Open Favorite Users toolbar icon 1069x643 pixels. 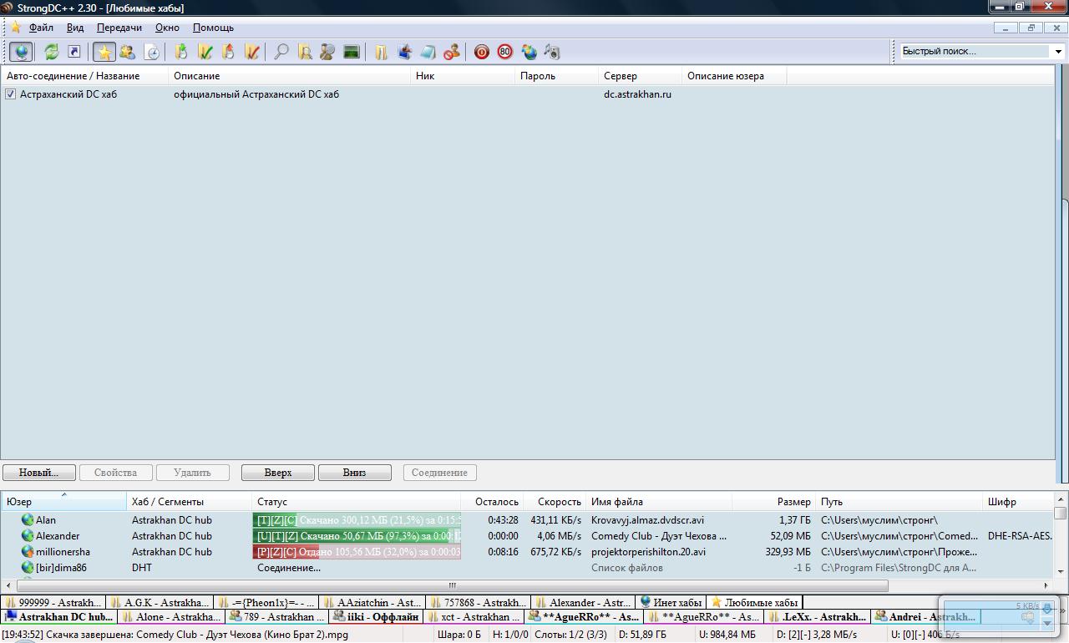pos(127,52)
